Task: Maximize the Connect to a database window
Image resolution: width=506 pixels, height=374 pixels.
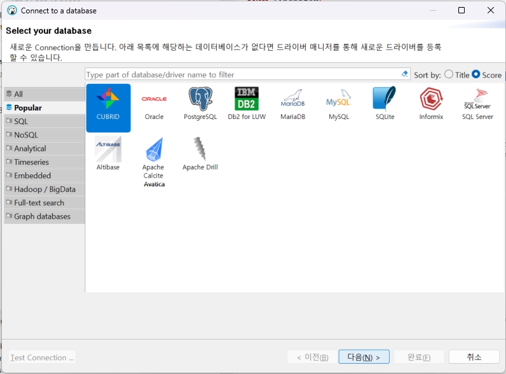Action: point(462,10)
